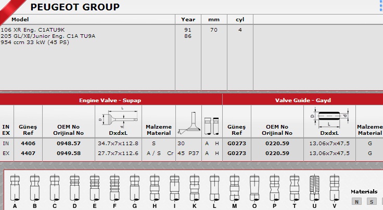The width and height of the screenshot is (383, 210).
Task: Click the 205 GL/XE/Junior Eng. C1A TU9A line
Action: pyautogui.click(x=48, y=36)
